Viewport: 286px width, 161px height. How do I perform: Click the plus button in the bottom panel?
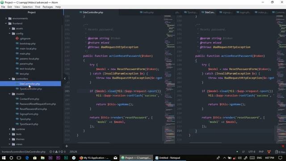tap(67, 146)
